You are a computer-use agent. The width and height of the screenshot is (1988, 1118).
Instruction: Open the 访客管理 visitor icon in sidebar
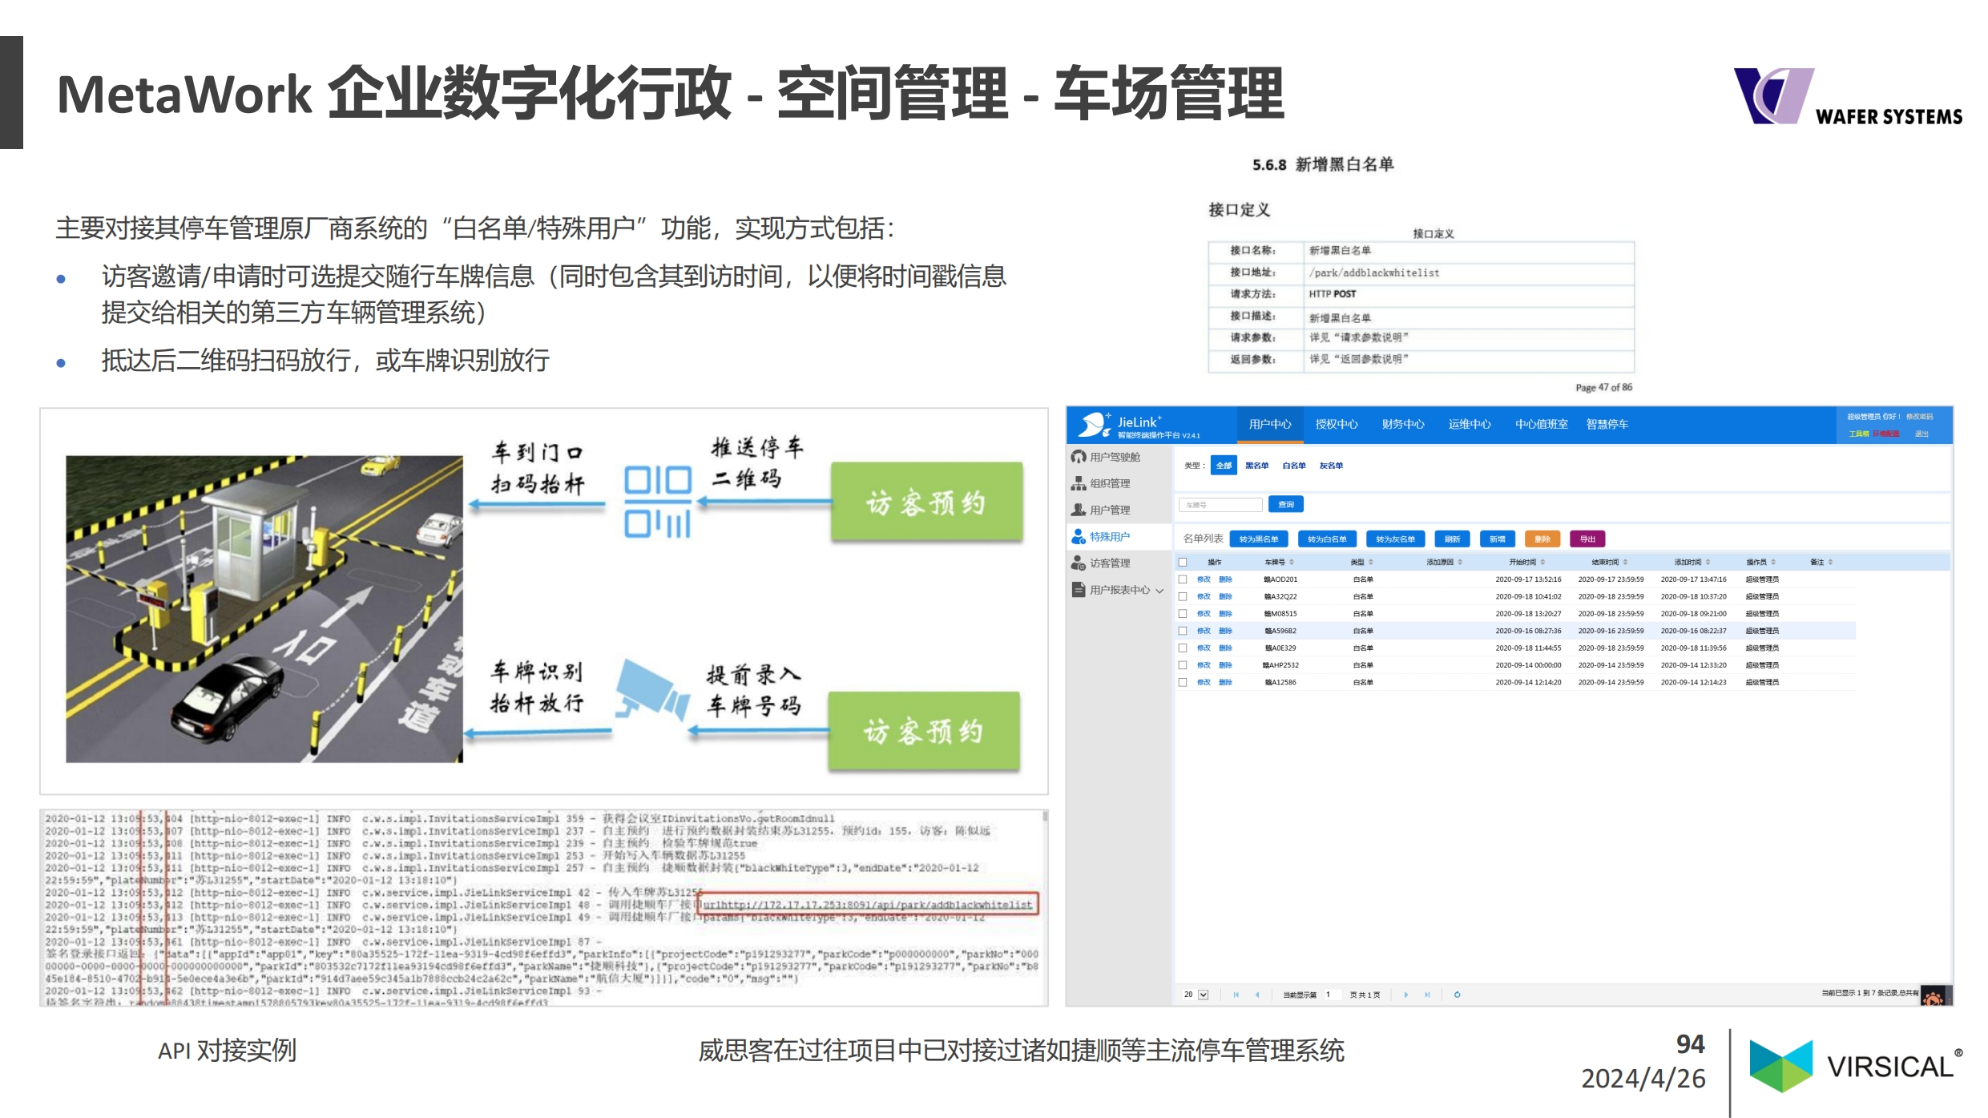tap(1079, 563)
